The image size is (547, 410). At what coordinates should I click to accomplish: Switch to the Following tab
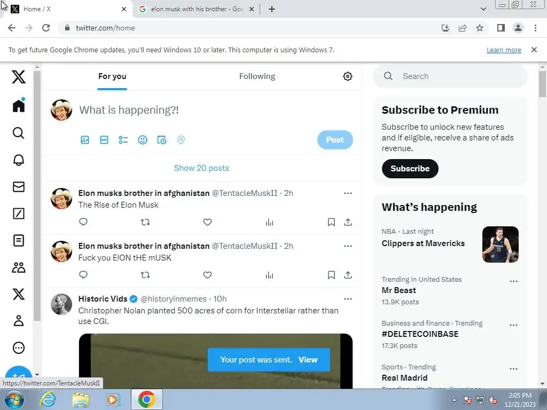click(x=257, y=76)
